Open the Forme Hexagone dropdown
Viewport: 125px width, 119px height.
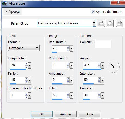(x=24, y=48)
